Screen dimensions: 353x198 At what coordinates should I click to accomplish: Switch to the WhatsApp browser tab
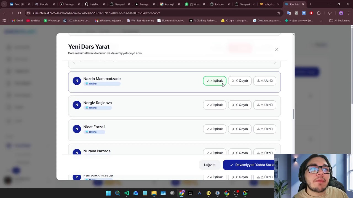(194, 4)
